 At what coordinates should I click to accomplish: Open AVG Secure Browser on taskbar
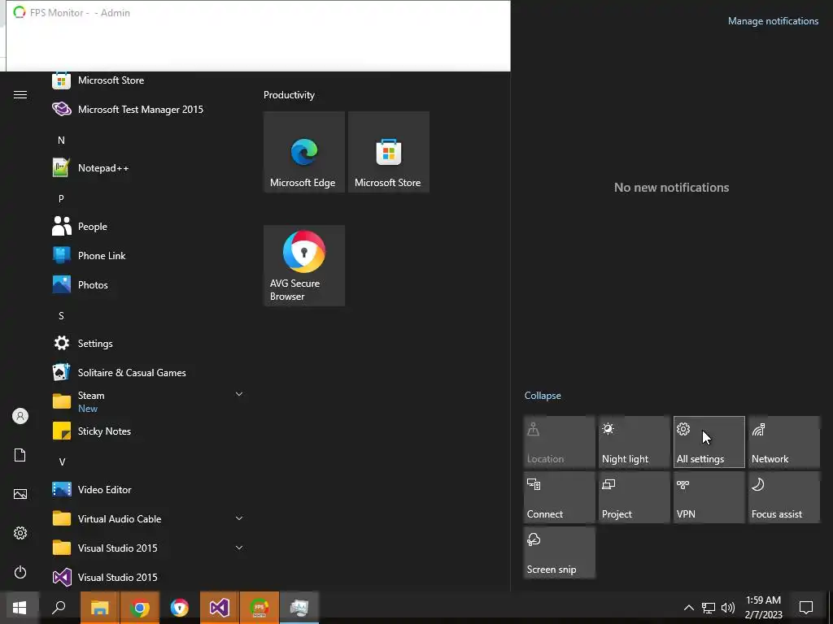(x=180, y=608)
